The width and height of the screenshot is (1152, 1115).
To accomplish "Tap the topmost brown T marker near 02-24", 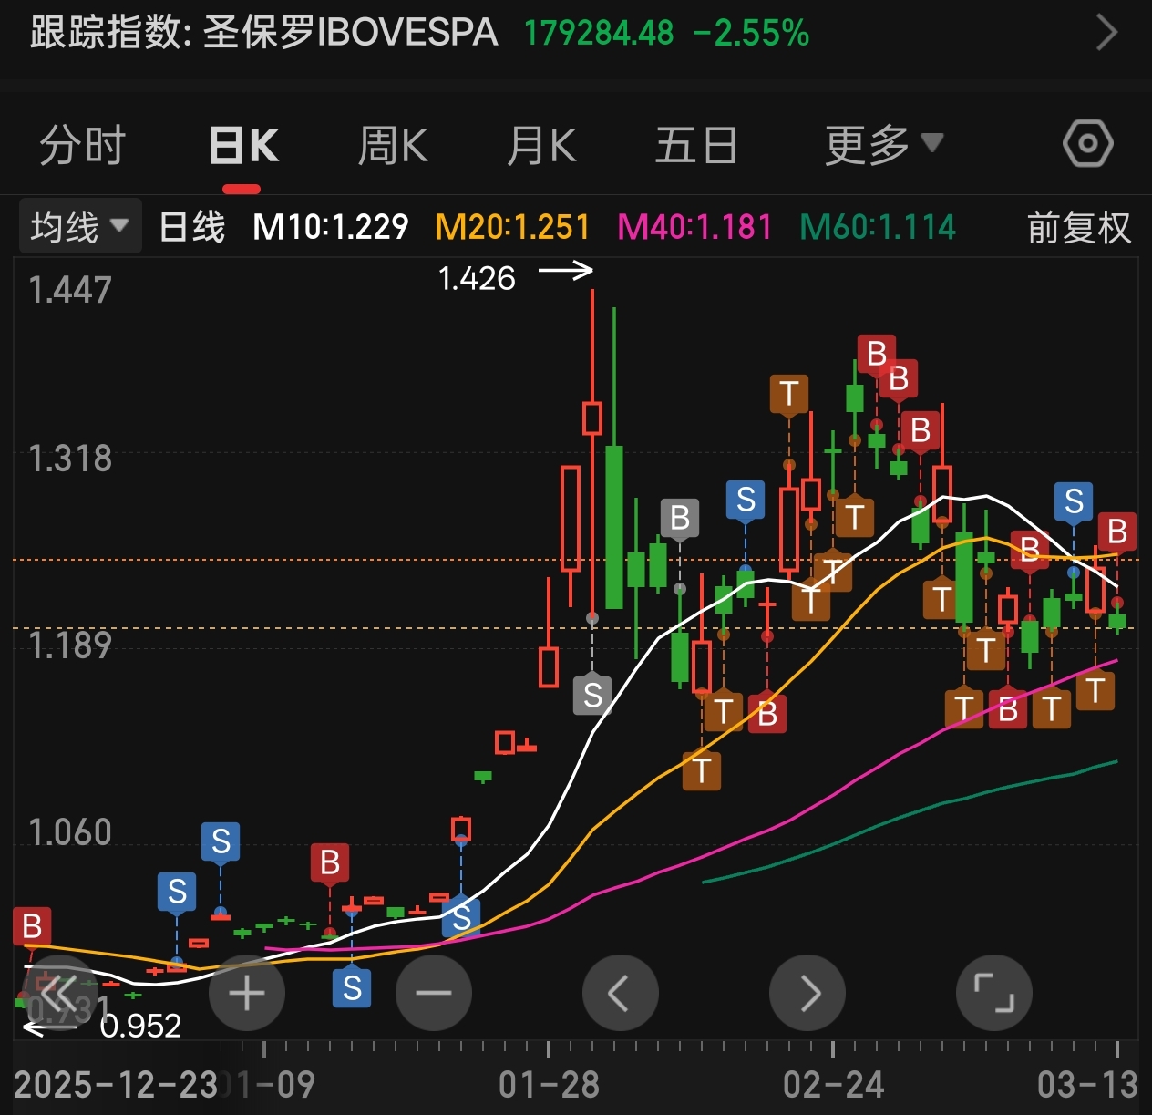I will coord(789,395).
